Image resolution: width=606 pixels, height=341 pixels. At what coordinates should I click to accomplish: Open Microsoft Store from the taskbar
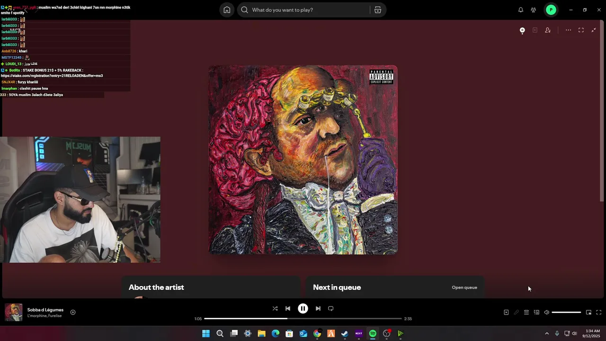pyautogui.click(x=289, y=333)
